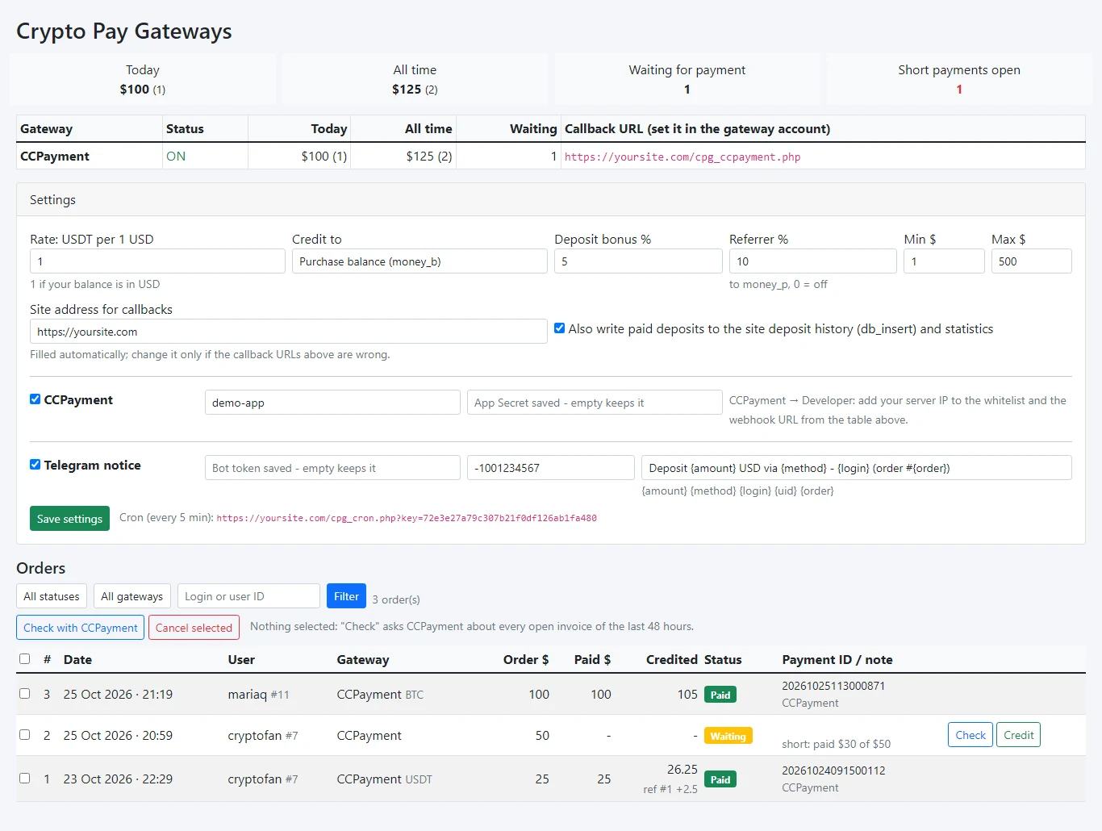Click the Waiting for payment stat card
The image size is (1102, 831).
tap(687, 79)
